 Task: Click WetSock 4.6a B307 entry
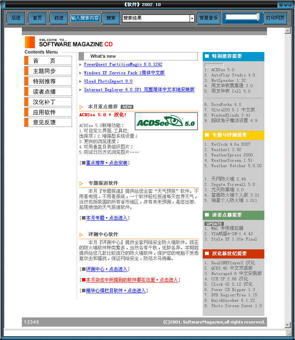tap(231, 145)
